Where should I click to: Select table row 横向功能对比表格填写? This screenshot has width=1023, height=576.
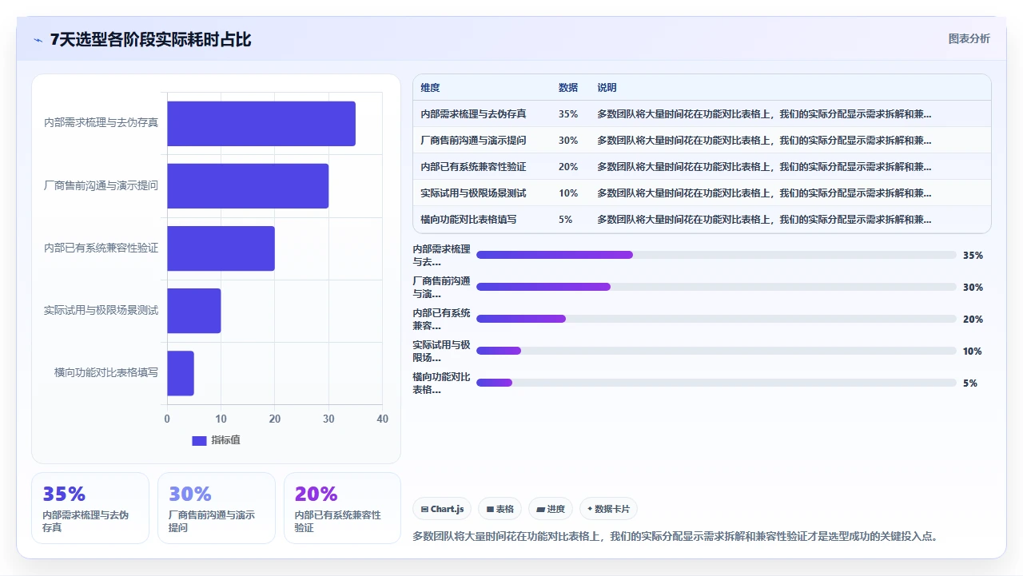(x=702, y=220)
